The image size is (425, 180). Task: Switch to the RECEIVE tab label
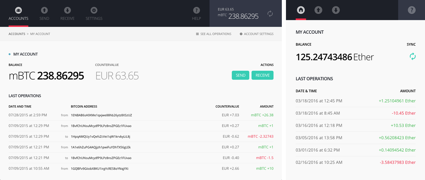tap(68, 19)
